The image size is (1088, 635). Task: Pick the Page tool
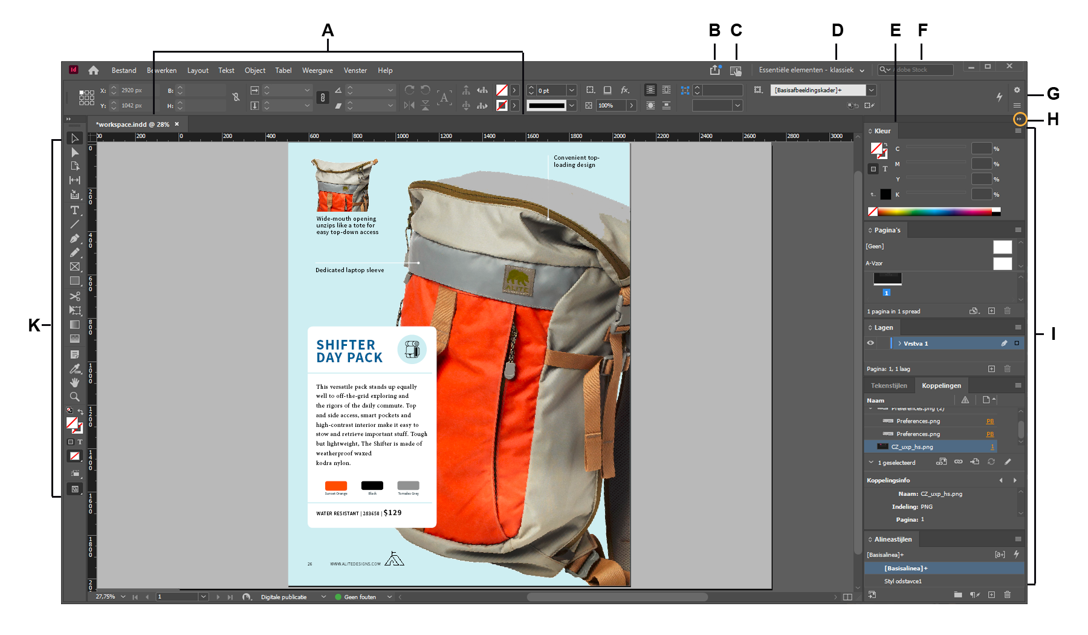tap(75, 166)
